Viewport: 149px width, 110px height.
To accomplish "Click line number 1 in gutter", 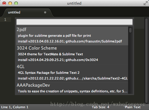I will [x=5, y=20].
